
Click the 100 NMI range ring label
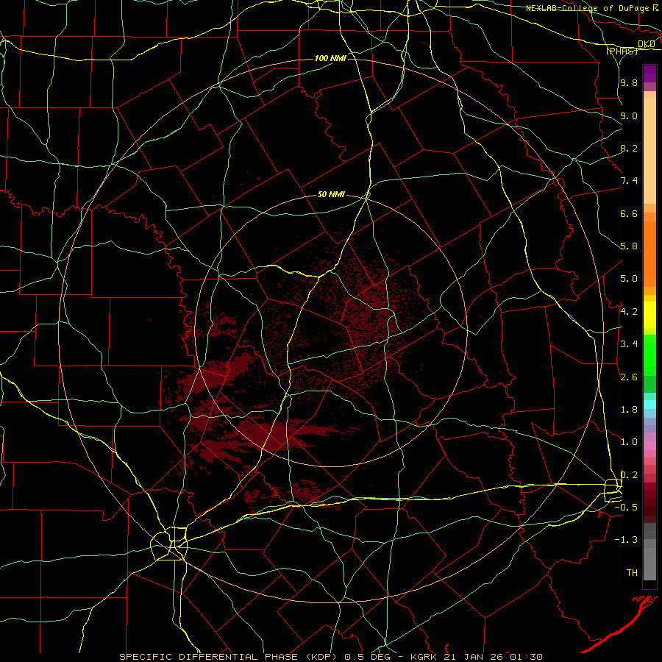click(330, 58)
